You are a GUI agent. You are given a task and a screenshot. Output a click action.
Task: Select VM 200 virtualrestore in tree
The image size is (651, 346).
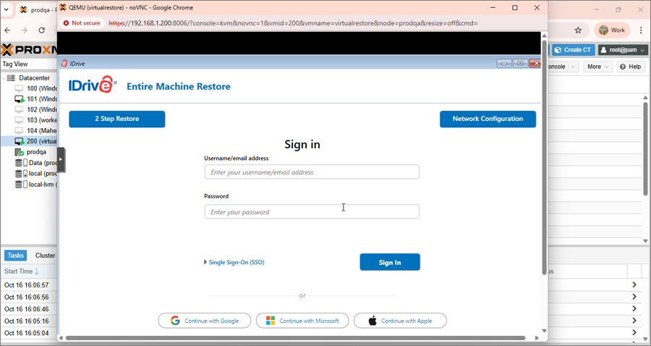coord(37,141)
